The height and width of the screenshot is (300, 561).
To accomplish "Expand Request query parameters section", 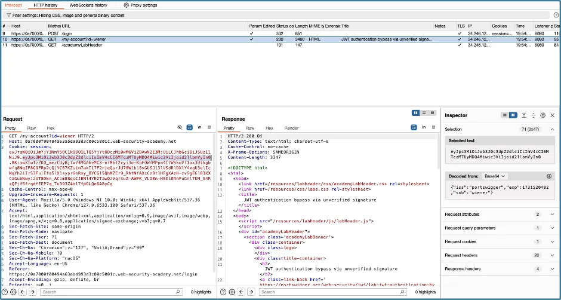I will (553, 228).
